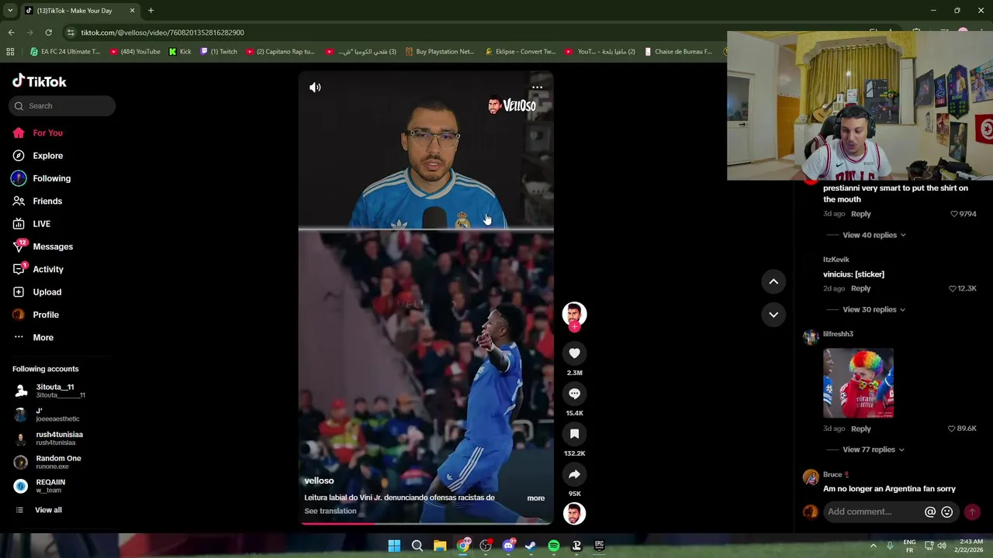Go to next video with down arrow
The height and width of the screenshot is (558, 993).
point(773,315)
